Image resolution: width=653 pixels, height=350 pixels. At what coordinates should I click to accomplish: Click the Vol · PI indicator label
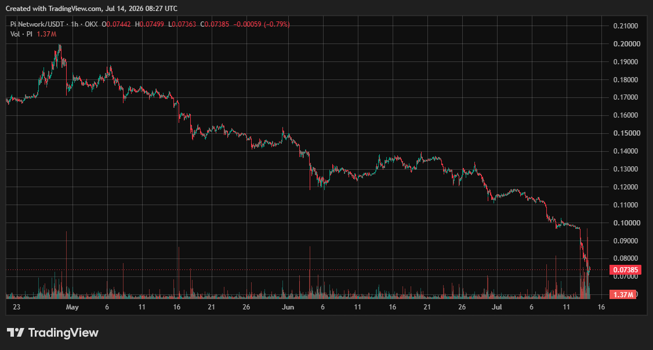pos(21,34)
